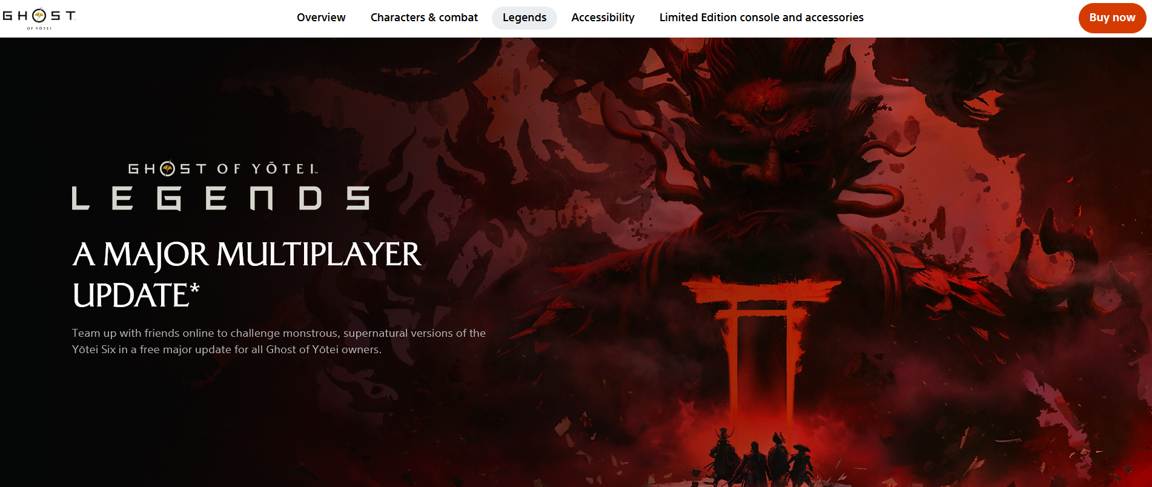The width and height of the screenshot is (1152, 487).
Task: Click the Ghost of Yōtei Legends logo graphic
Action: 220,185
